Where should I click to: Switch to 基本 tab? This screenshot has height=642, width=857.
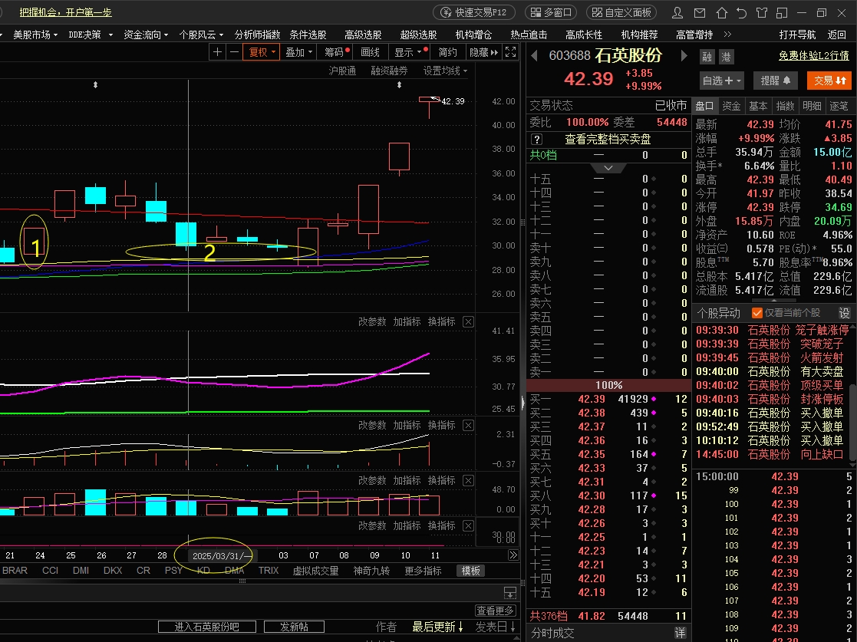coord(757,106)
